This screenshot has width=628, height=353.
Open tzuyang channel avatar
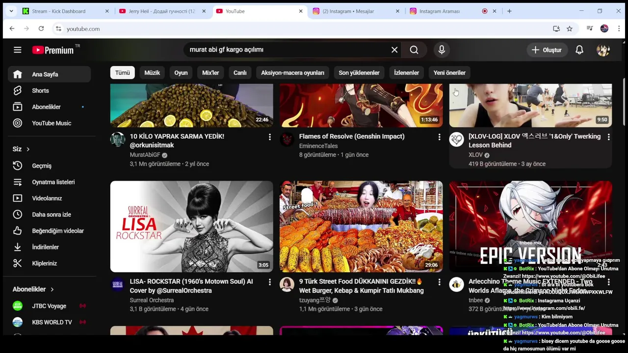pos(287,284)
